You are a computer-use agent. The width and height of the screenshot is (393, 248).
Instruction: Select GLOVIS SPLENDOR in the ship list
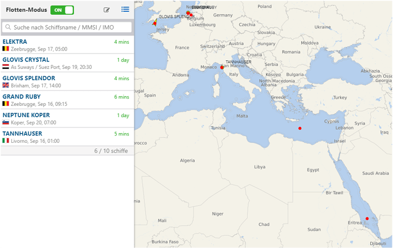tap(29, 78)
